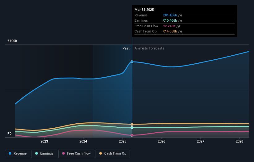Select the 2026 x-axis label
The width and height of the screenshot is (254, 162).
(161, 141)
